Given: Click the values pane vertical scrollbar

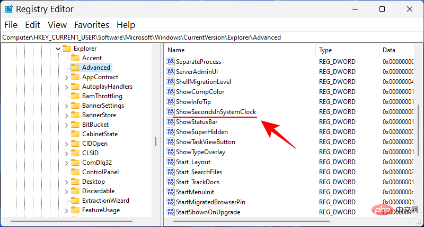Looking at the screenshot, I should (418, 132).
